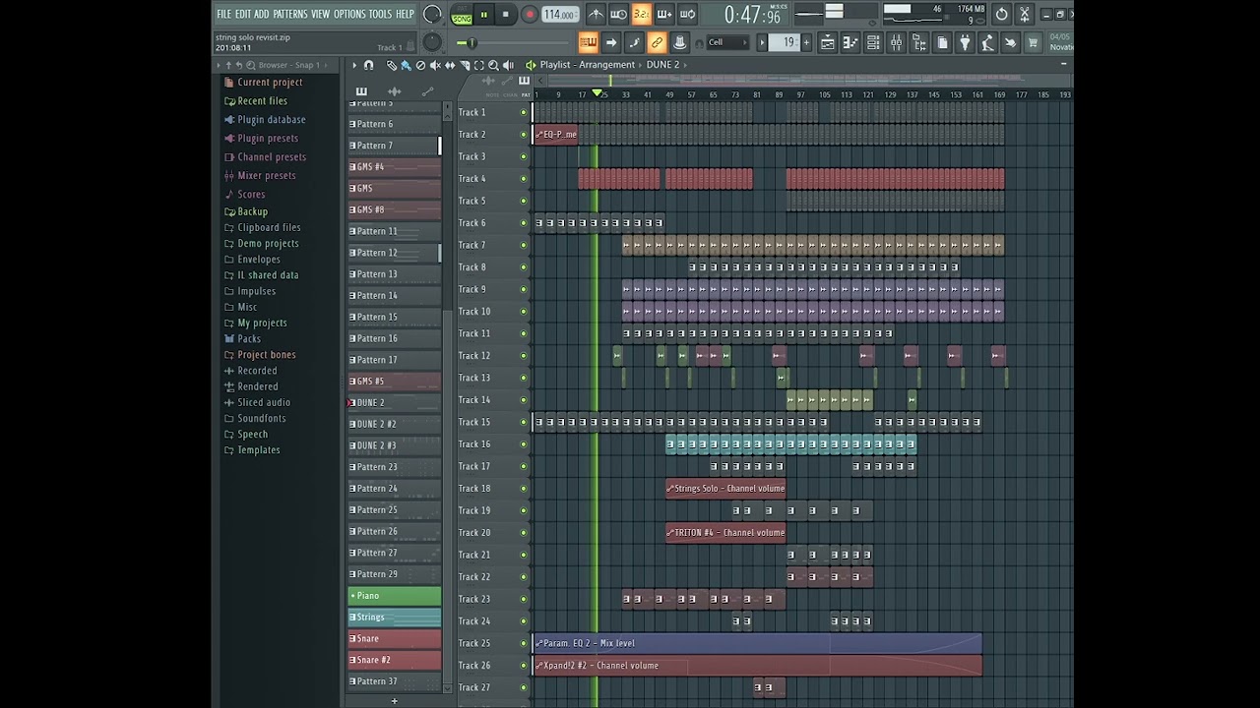1260x708 pixels.
Task: Open the PATTERNS menu
Action: coord(290,14)
